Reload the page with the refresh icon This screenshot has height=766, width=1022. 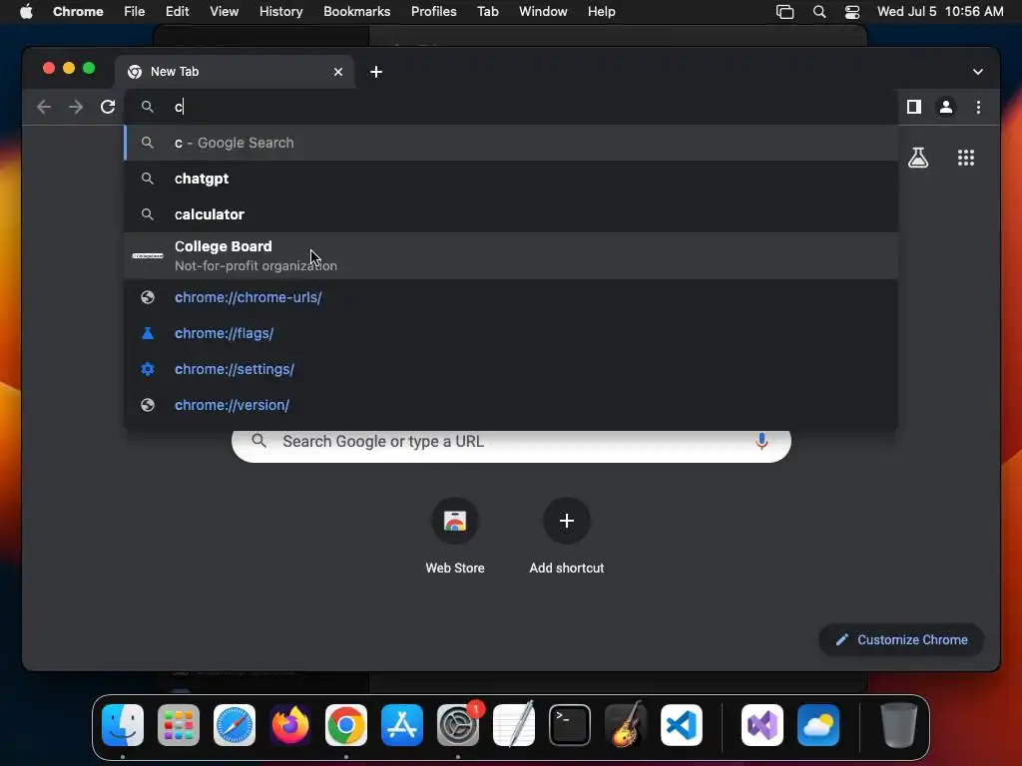click(108, 107)
